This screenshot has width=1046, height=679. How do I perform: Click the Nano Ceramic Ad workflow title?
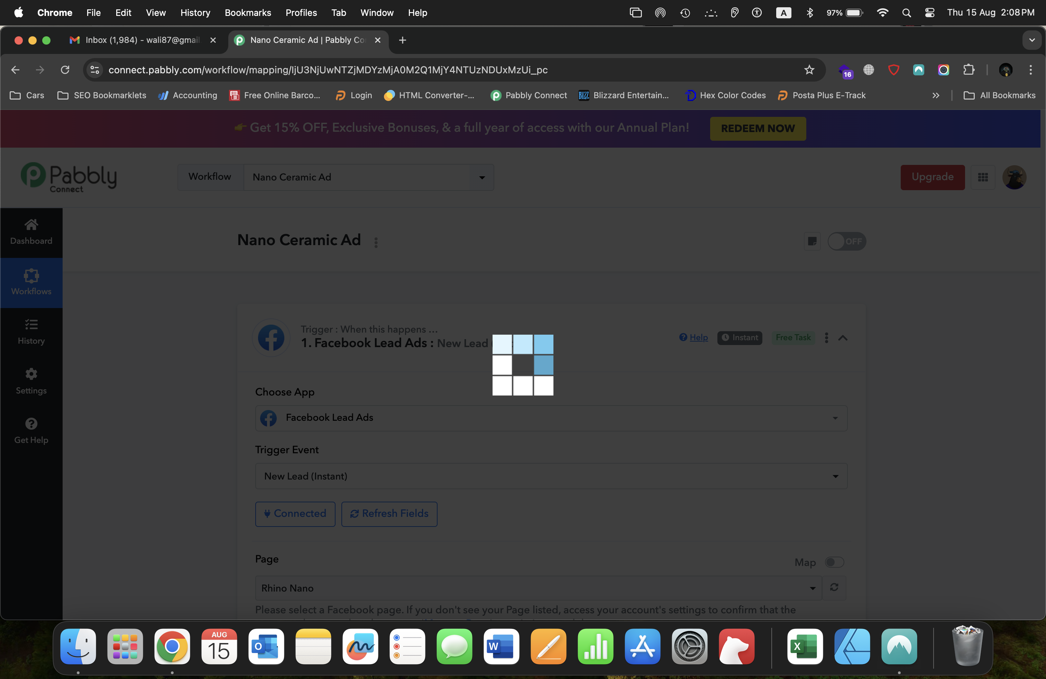[x=299, y=240]
